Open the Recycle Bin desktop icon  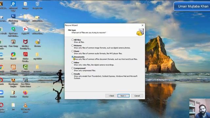pos(37,5)
